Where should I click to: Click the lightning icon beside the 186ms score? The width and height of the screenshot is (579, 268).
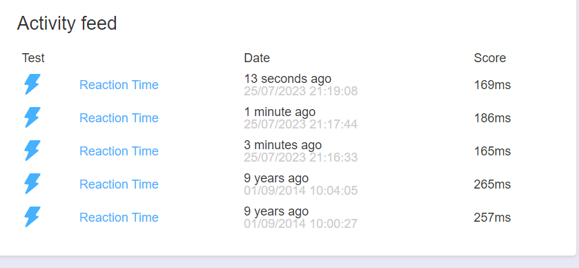(x=32, y=117)
